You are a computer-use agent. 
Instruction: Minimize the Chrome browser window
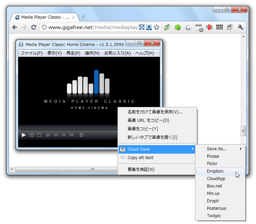pyautogui.click(x=218, y=9)
